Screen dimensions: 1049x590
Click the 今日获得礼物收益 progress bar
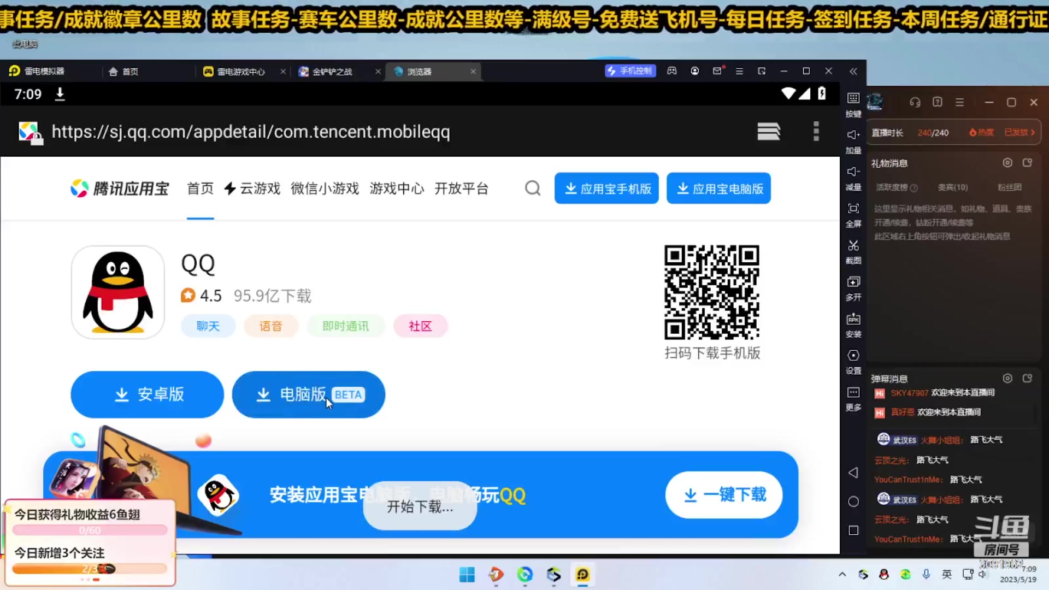90,530
